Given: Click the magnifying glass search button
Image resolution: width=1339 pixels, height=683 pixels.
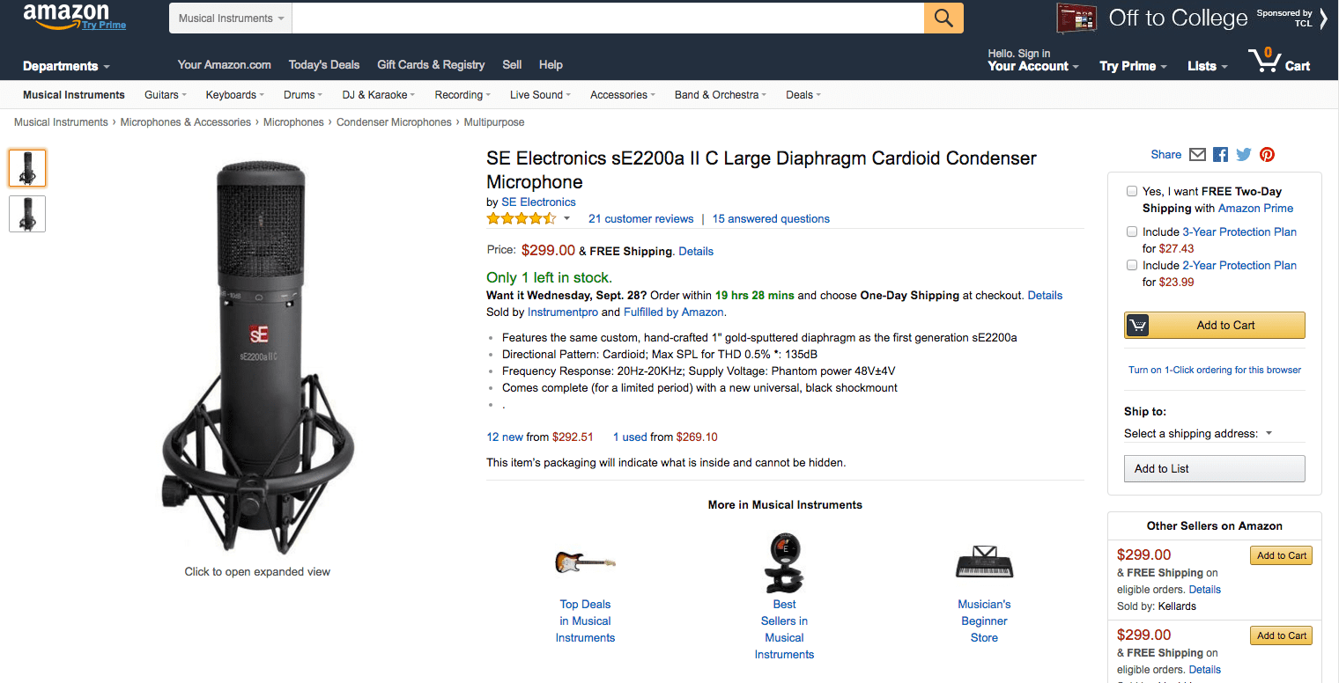Looking at the screenshot, I should 943,18.
